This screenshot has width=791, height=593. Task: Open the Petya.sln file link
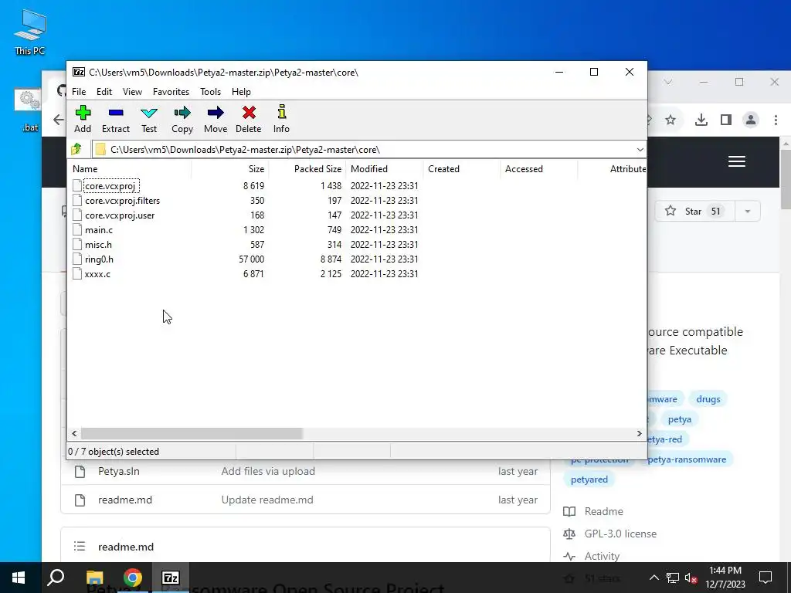click(118, 471)
